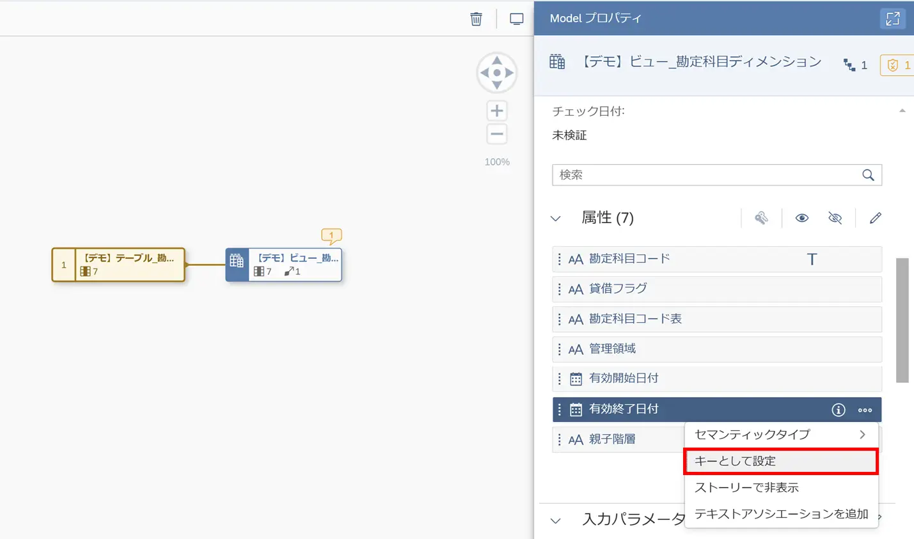Zoom out with the minus button

(497, 134)
